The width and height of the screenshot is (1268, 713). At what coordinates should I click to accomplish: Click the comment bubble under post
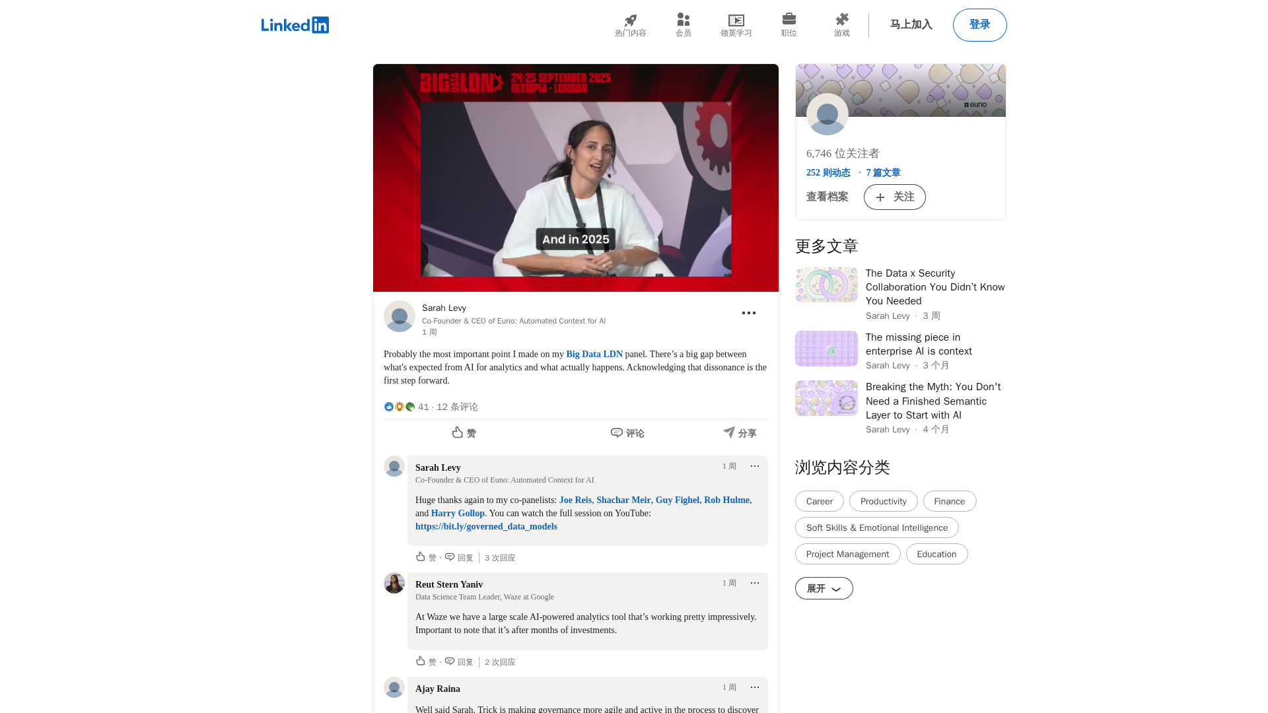pyautogui.click(x=627, y=433)
